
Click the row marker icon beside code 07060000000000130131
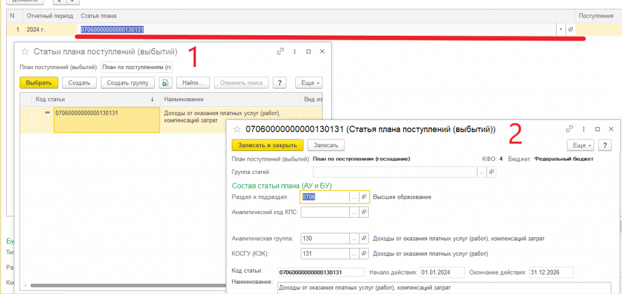(x=47, y=113)
